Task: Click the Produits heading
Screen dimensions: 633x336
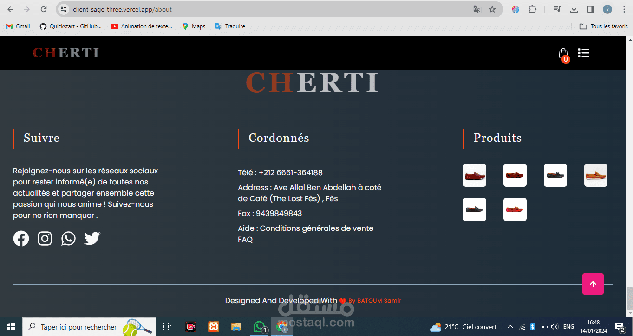Action: (497, 138)
